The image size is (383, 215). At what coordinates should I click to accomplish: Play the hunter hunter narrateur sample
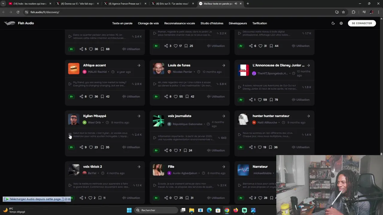(x=239, y=135)
